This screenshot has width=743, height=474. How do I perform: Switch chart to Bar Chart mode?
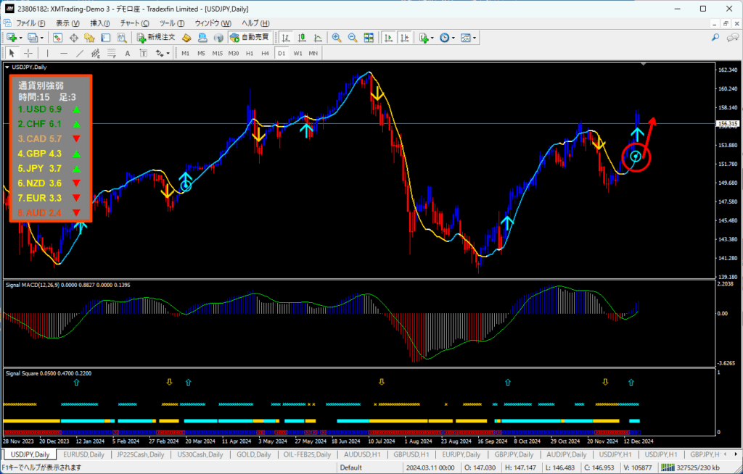(x=286, y=38)
